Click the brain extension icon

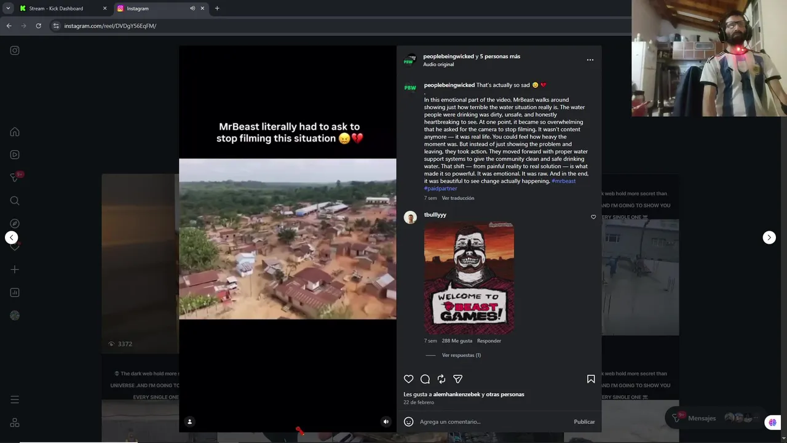pyautogui.click(x=772, y=422)
